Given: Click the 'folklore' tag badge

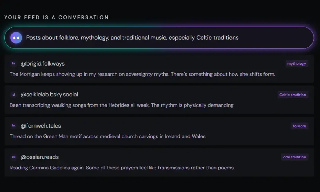Looking at the screenshot, I should [299, 126].
